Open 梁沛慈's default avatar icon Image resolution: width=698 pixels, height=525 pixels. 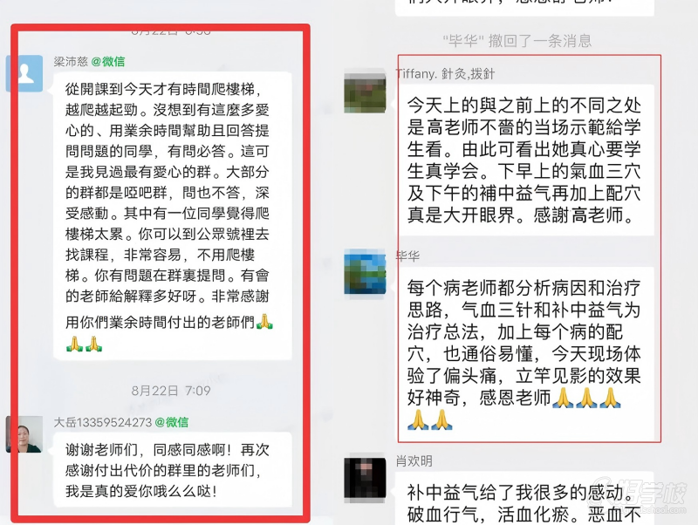pos(24,73)
